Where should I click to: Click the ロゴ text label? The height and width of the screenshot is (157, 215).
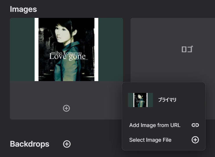click(x=187, y=49)
